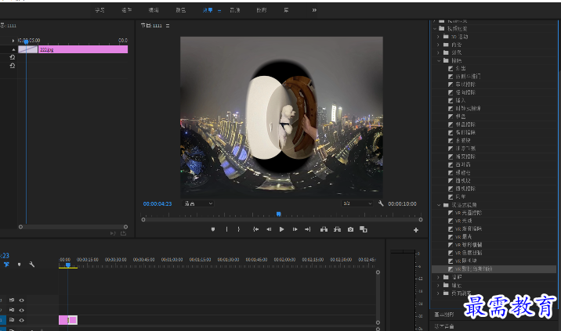Step back one frame
Screen dimensions: 561x331
(269, 229)
